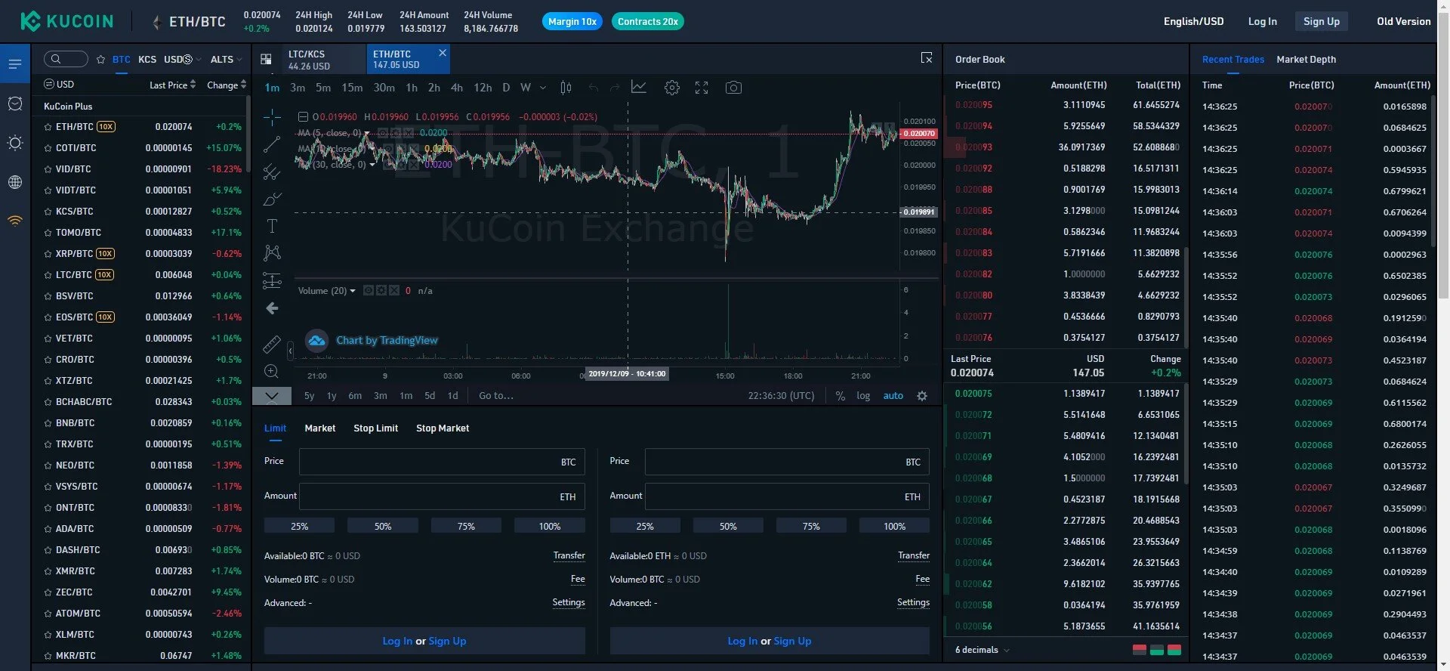
Task: Select the text annotation tool
Action: click(x=272, y=226)
